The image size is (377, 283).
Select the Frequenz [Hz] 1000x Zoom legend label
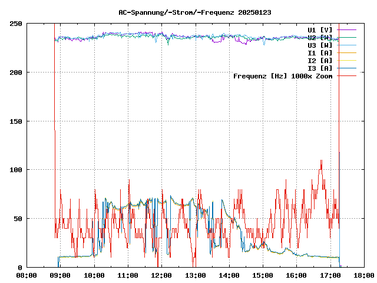pyautogui.click(x=283, y=76)
